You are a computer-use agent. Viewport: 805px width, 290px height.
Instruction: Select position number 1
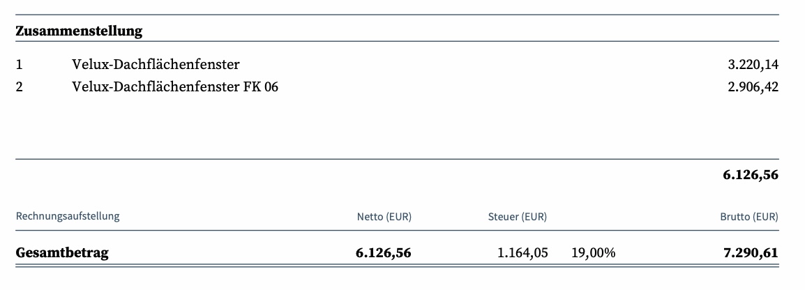[x=20, y=65]
